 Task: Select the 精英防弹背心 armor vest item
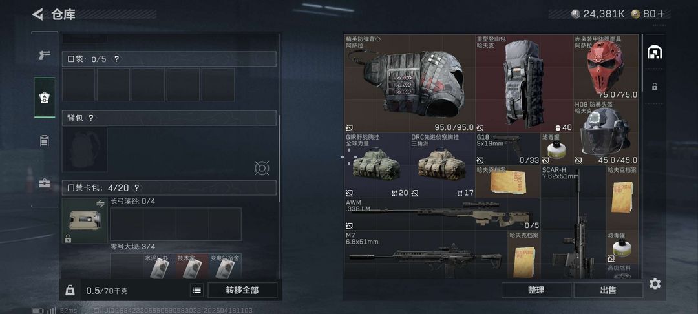pyautogui.click(x=410, y=83)
